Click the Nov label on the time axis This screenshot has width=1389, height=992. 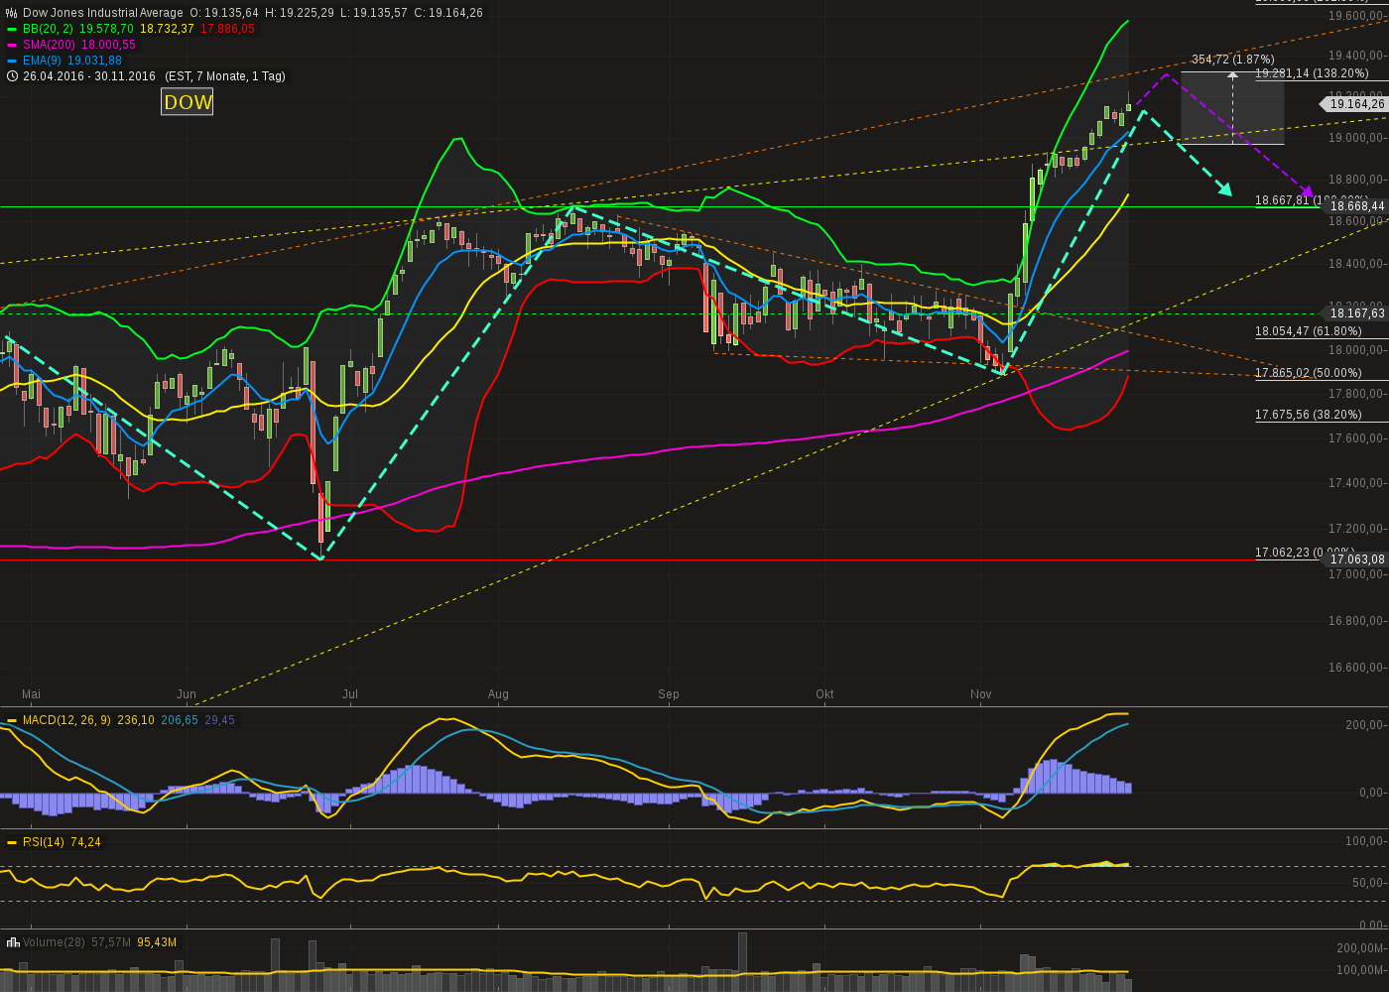coord(981,694)
